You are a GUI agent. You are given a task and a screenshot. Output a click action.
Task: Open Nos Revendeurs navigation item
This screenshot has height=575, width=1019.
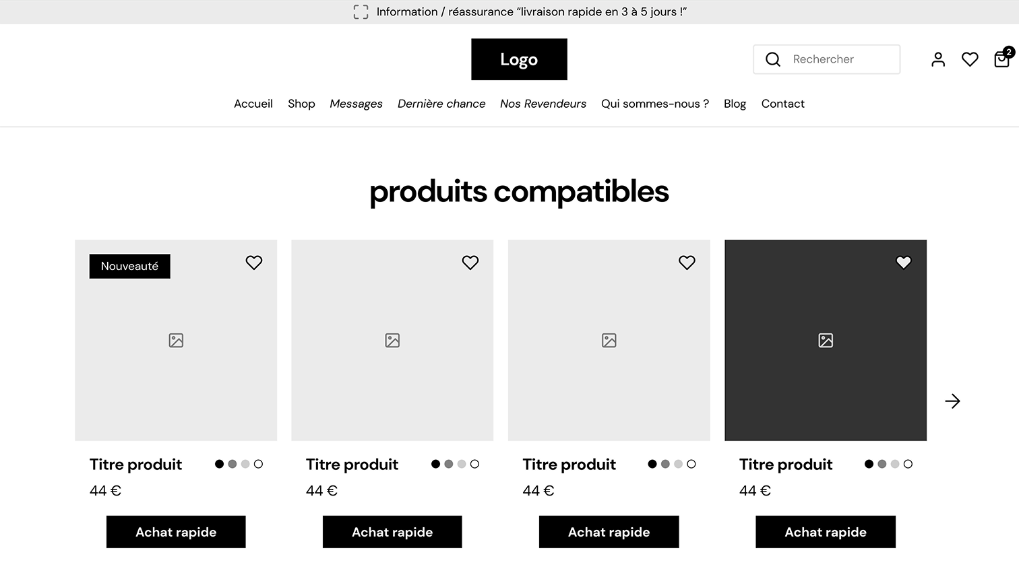point(543,104)
